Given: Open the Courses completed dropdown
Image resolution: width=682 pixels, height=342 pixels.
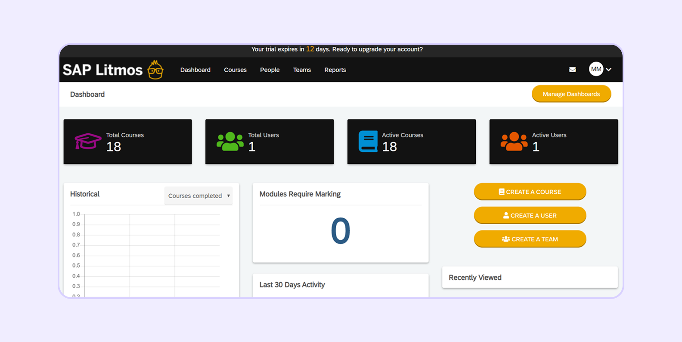Looking at the screenshot, I should [198, 195].
